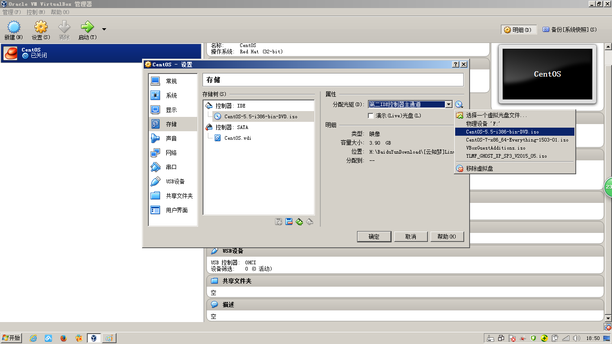Viewport: 612px width, 344px height.
Task: Open the USB设备 settings page
Action: coord(173,181)
